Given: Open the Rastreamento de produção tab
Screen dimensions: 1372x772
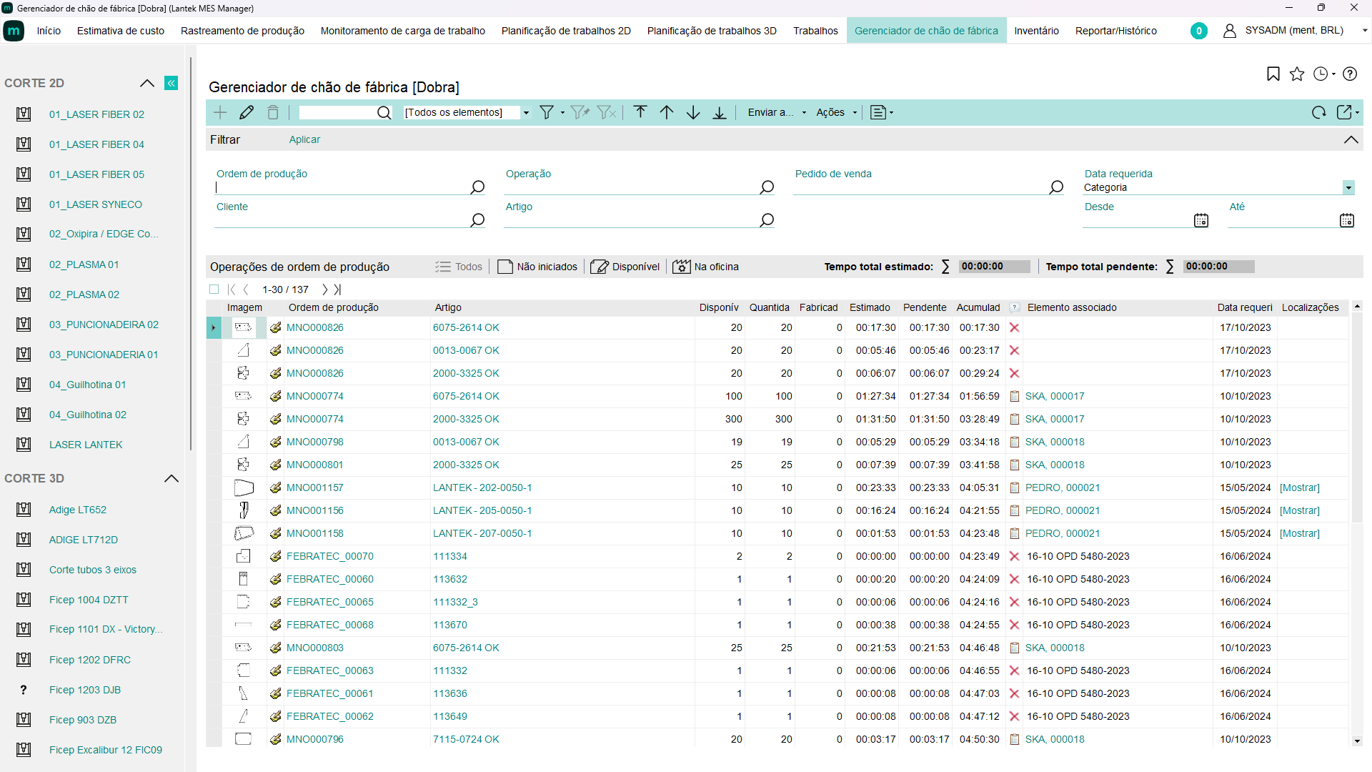Looking at the screenshot, I should click(x=242, y=31).
